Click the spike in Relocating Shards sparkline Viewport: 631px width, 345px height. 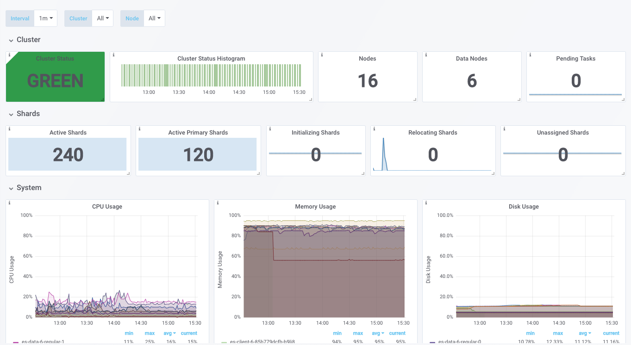[384, 154]
